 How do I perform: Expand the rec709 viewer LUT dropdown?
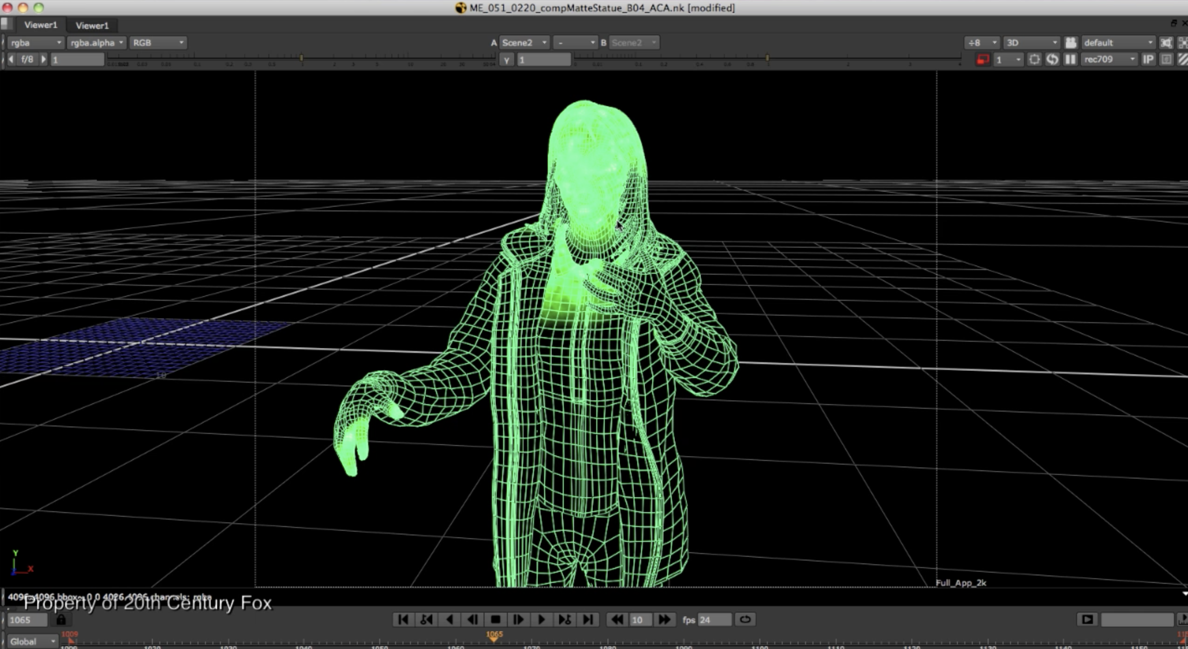[x=1109, y=60]
